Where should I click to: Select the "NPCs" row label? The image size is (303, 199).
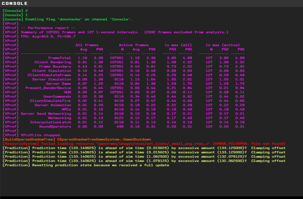click(x=66, y=109)
